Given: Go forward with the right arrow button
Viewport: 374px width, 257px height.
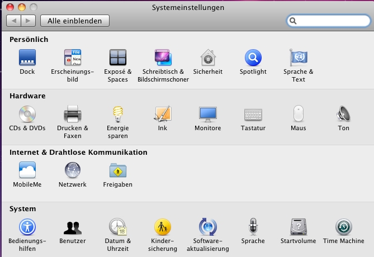Looking at the screenshot, I should (x=28, y=21).
